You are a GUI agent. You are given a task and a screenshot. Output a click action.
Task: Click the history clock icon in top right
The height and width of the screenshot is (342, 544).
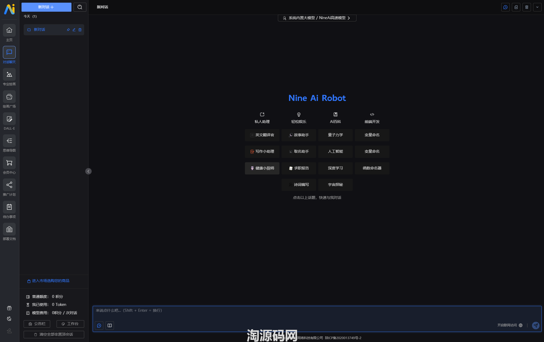pos(505,7)
